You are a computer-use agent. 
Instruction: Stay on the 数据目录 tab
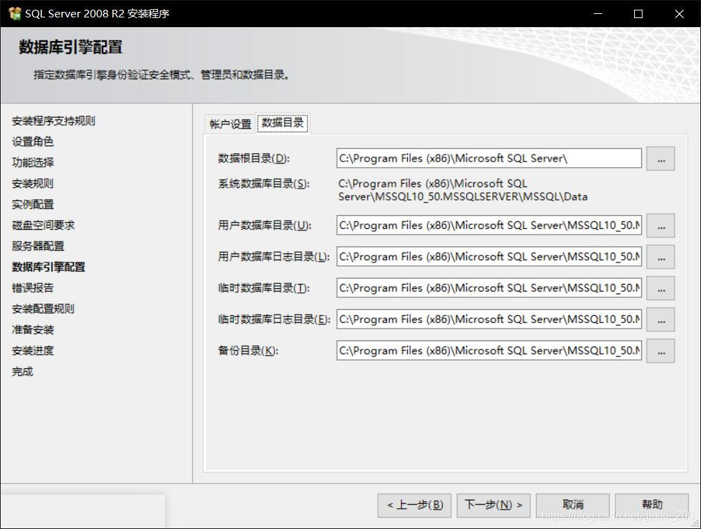pyautogui.click(x=283, y=123)
